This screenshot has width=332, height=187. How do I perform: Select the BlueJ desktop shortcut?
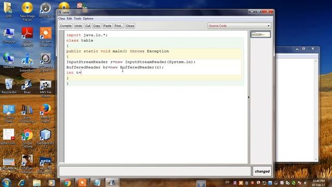pyautogui.click(x=27, y=86)
